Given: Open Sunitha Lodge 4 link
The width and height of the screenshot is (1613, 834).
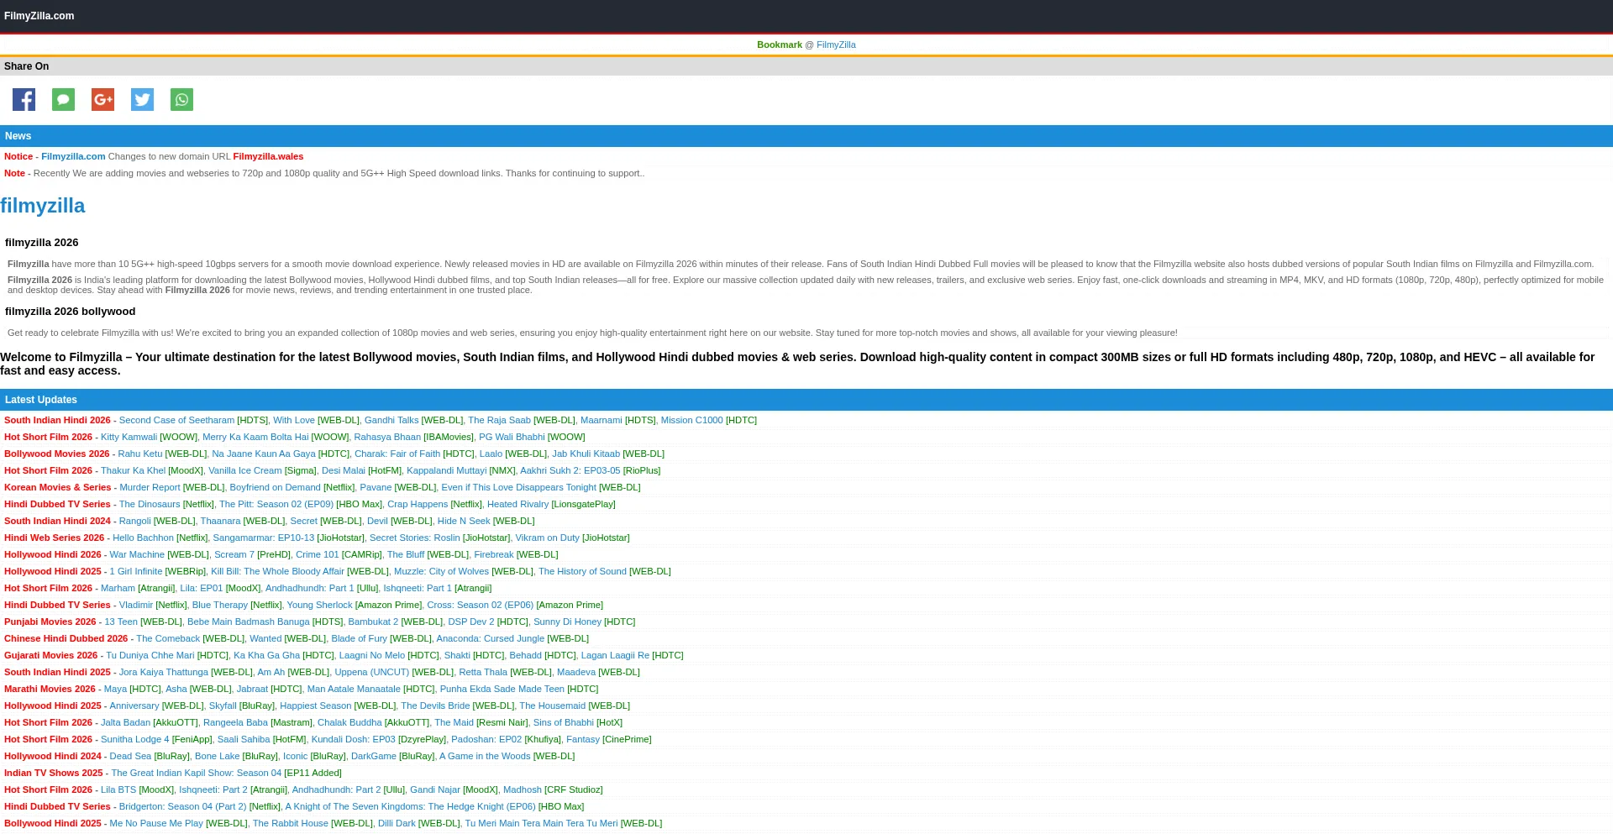Looking at the screenshot, I should (x=134, y=739).
